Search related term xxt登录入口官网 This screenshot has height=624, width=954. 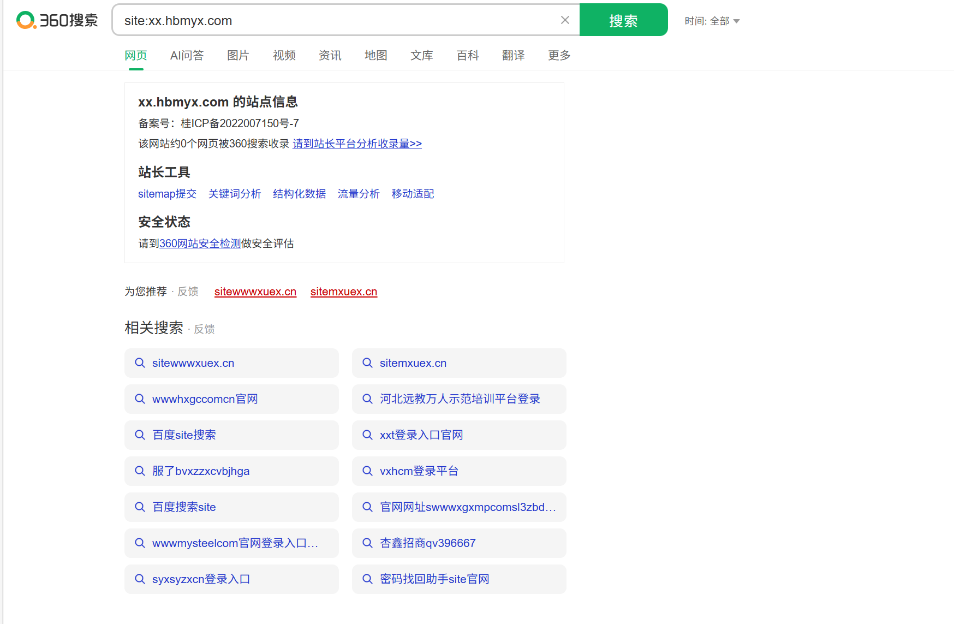pos(459,435)
